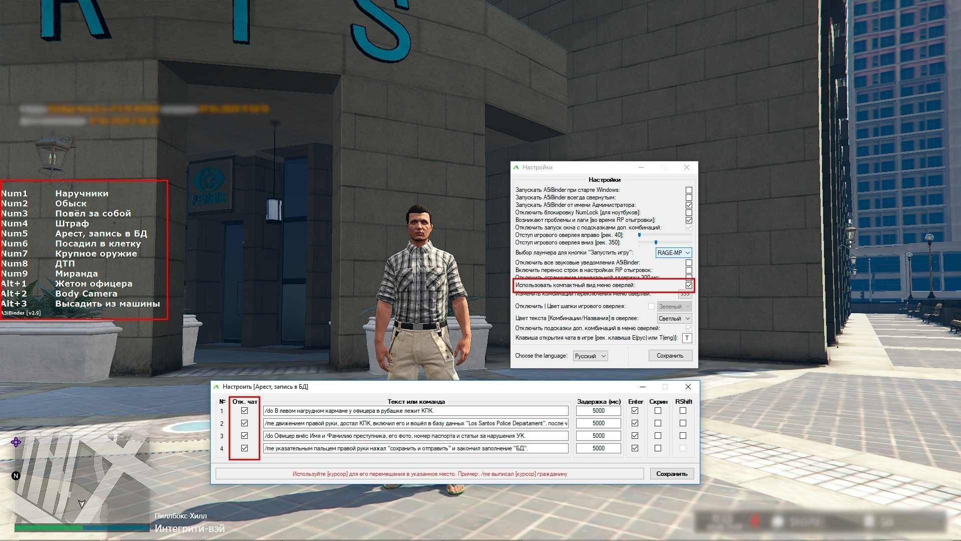Click the A5iBinder logo in the Настройки title bar

point(516,167)
